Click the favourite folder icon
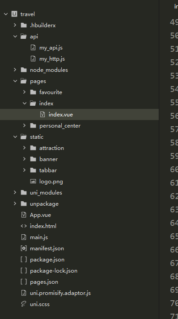The height and width of the screenshot is (319, 178). (x=33, y=92)
